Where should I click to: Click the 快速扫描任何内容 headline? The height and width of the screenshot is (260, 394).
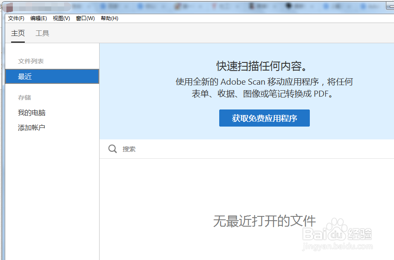[x=262, y=66]
